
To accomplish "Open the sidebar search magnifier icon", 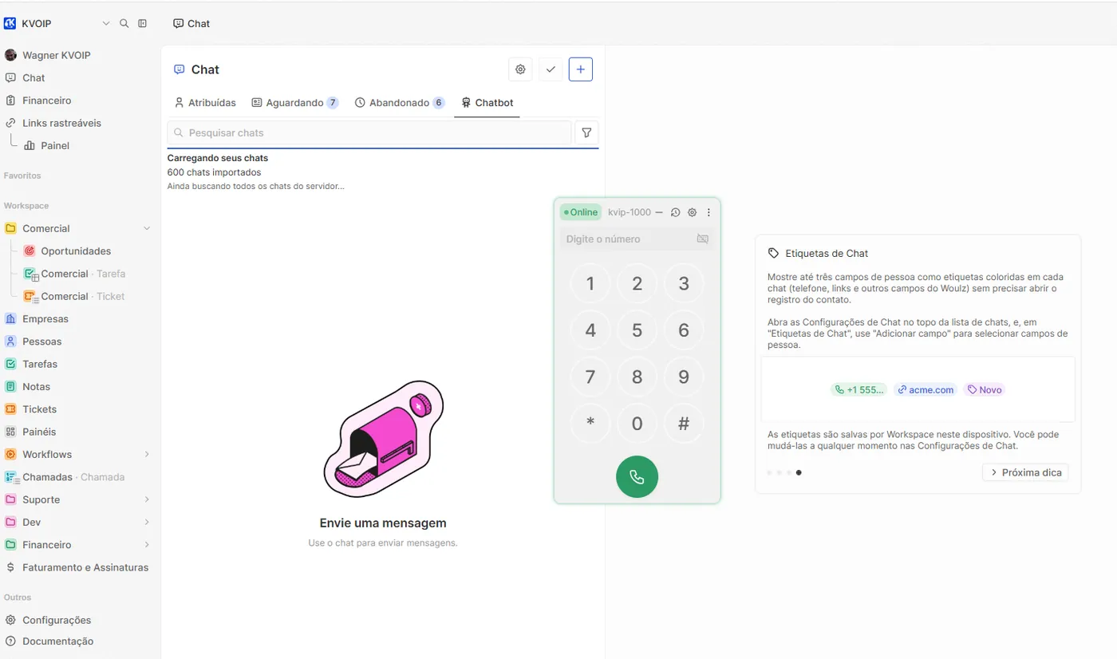I will 124,23.
